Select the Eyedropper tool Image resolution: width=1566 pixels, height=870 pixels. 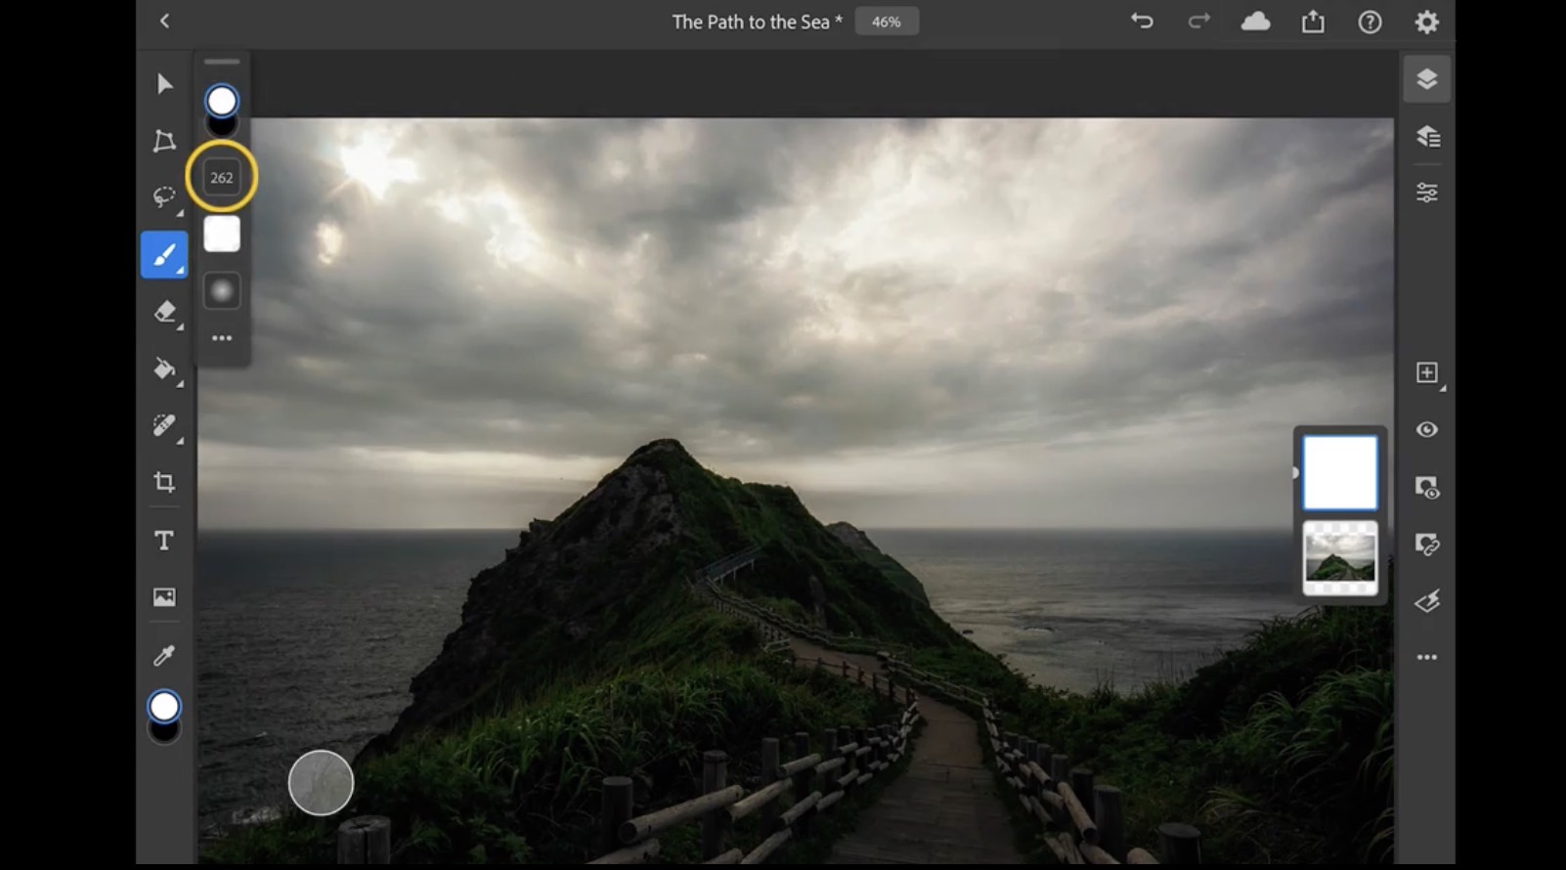tap(164, 655)
